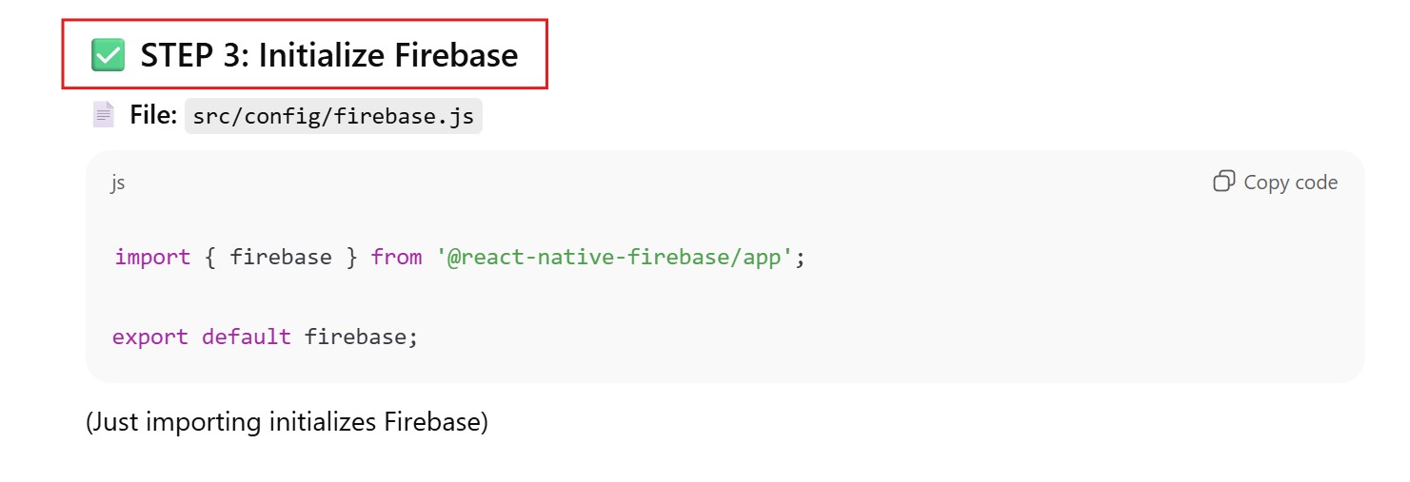Click the src/config/firebase.js file path
The image size is (1410, 482).
coord(333,116)
